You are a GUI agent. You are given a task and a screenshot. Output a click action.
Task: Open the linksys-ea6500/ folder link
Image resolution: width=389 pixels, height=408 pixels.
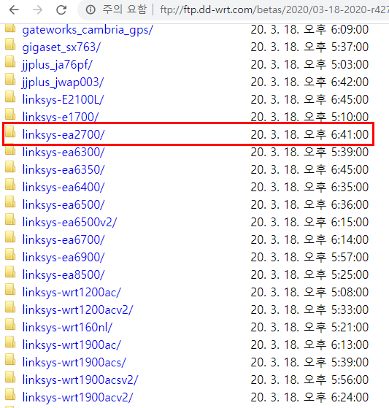click(x=63, y=205)
